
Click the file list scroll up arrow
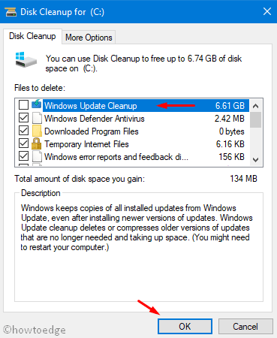[255, 106]
